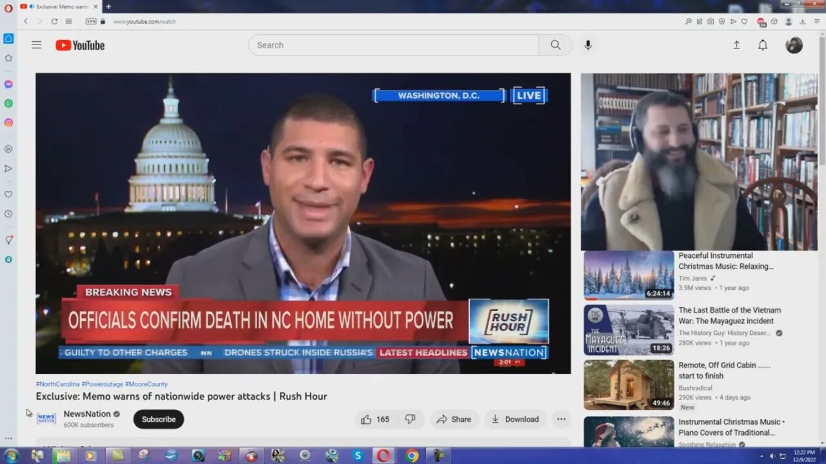Open Tim Janis channel name
The width and height of the screenshot is (826, 464).
692,278
